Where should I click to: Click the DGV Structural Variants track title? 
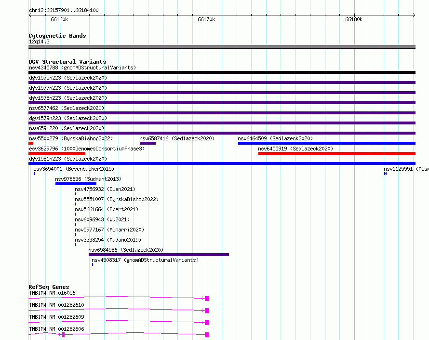67,62
